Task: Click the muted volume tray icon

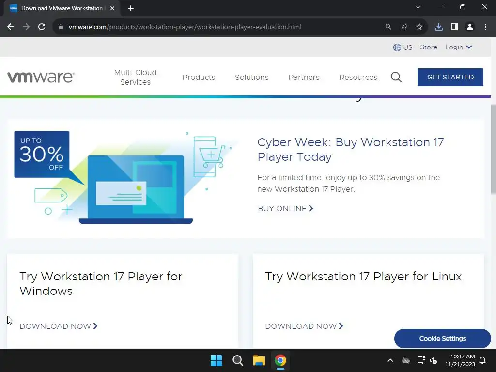Action: tap(434, 360)
